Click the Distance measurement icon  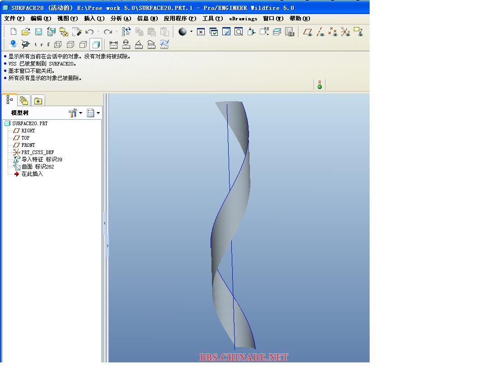pos(113,44)
